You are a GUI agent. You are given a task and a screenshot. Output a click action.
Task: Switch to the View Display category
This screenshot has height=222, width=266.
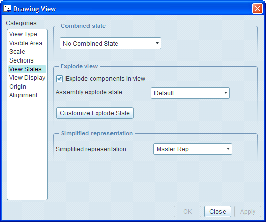27,78
